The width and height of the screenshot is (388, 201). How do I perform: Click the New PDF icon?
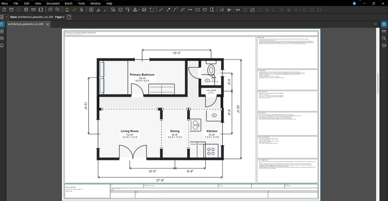pos(4,10)
